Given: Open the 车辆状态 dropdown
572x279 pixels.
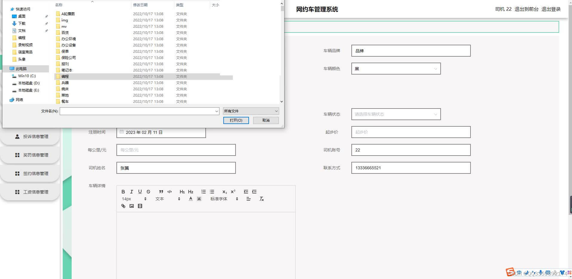Looking at the screenshot, I should coord(396,114).
